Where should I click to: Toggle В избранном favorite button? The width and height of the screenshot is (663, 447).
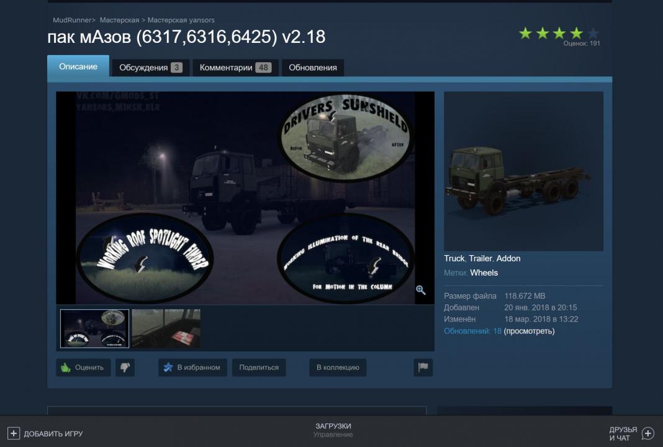(x=192, y=368)
